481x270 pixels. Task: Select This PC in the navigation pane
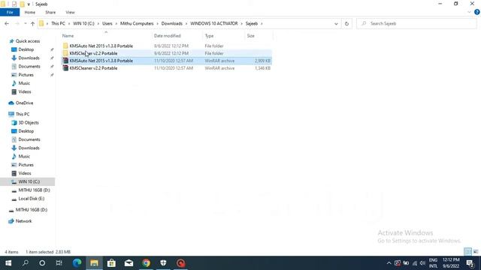coord(23,114)
